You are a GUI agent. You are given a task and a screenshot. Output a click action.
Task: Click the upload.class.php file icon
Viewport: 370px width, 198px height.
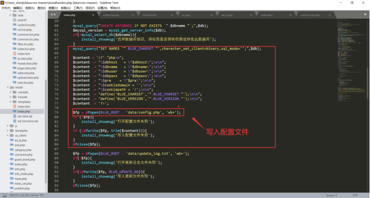pos(14,78)
